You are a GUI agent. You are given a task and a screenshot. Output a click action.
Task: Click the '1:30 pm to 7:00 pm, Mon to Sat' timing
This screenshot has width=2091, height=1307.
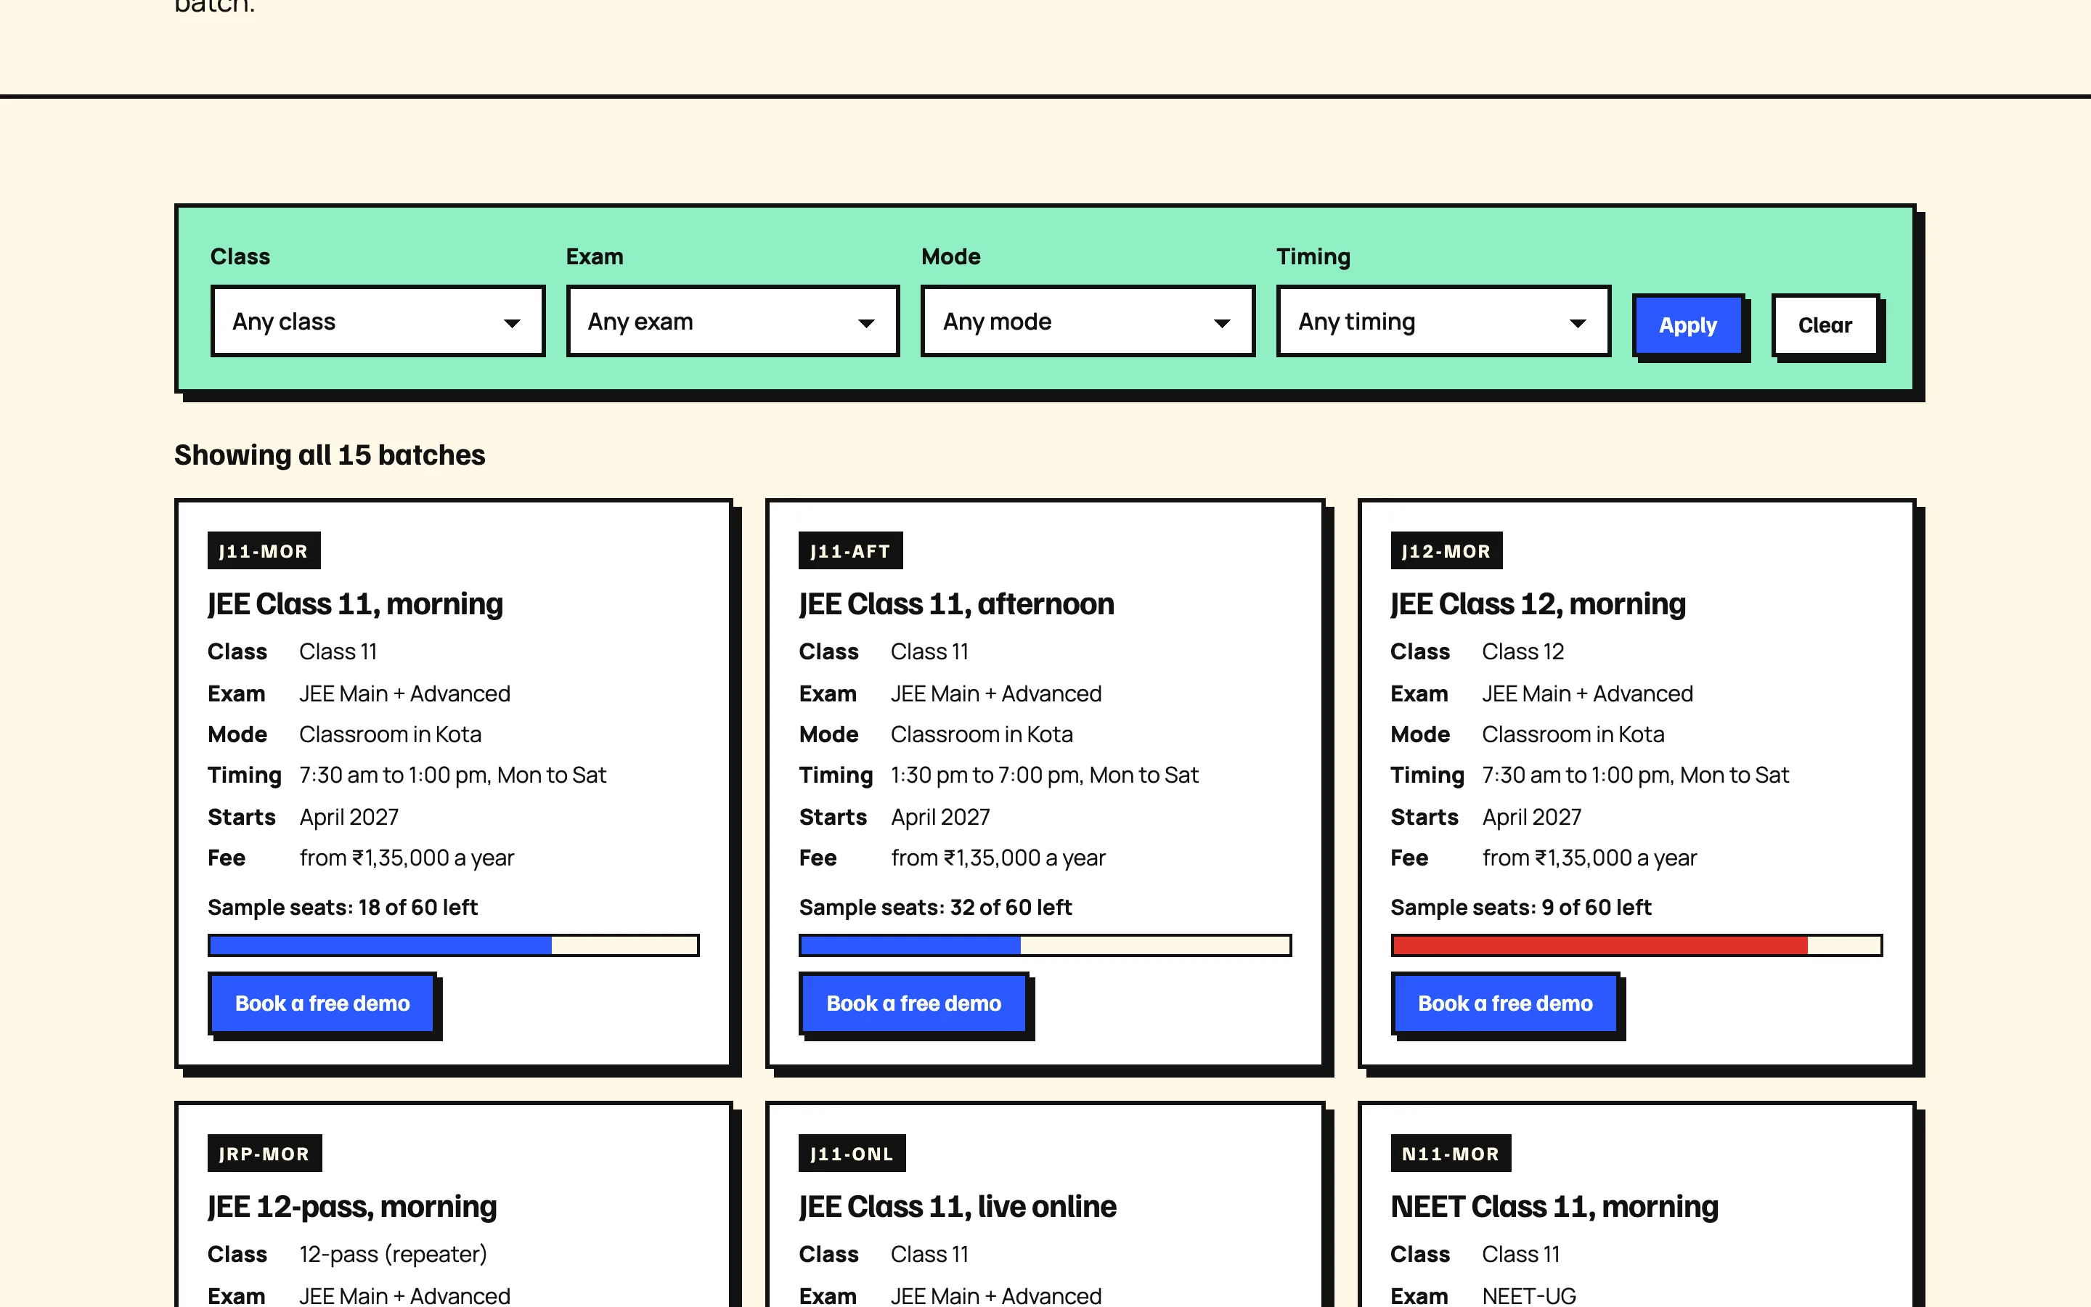click(x=1045, y=775)
